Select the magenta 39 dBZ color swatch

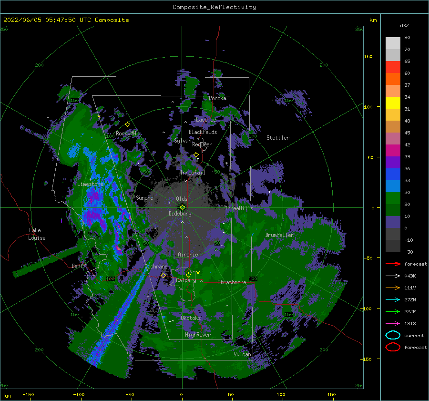tap(393, 151)
